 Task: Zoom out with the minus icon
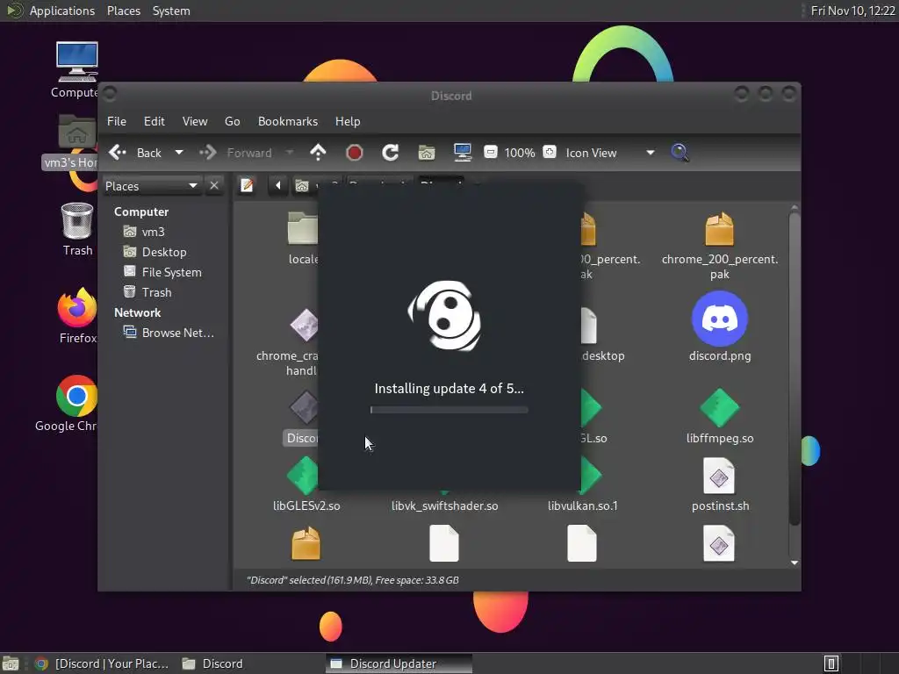(x=490, y=152)
